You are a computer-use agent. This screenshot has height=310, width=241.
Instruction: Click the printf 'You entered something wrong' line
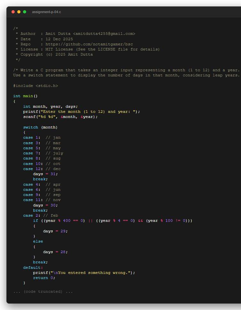point(84,272)
